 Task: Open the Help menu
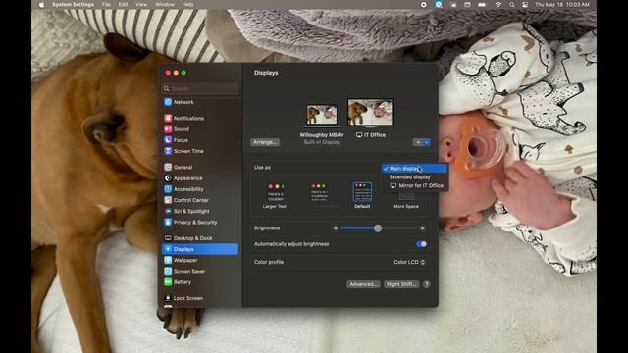coord(187,4)
